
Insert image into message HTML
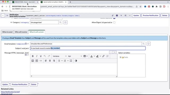click(33, 61)
